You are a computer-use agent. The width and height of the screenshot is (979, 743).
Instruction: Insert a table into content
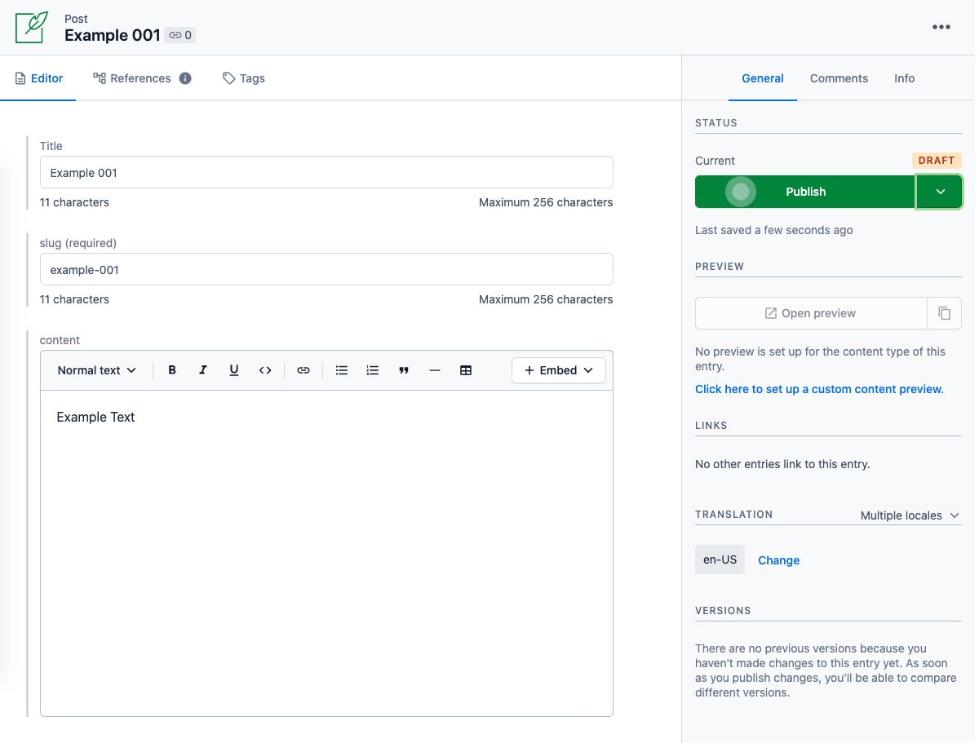pos(466,370)
